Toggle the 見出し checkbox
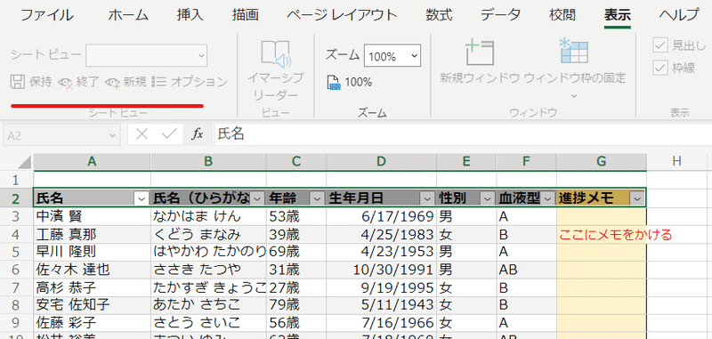Screen dimensions: 712x339 pos(659,44)
